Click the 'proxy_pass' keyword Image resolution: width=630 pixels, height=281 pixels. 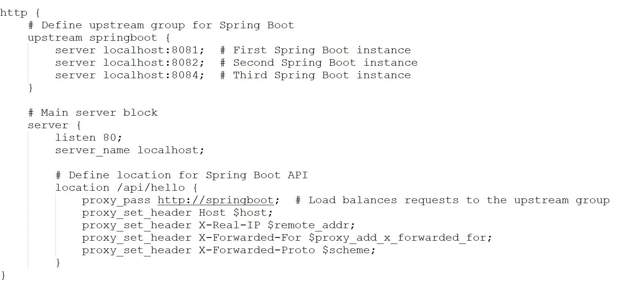[116, 200]
